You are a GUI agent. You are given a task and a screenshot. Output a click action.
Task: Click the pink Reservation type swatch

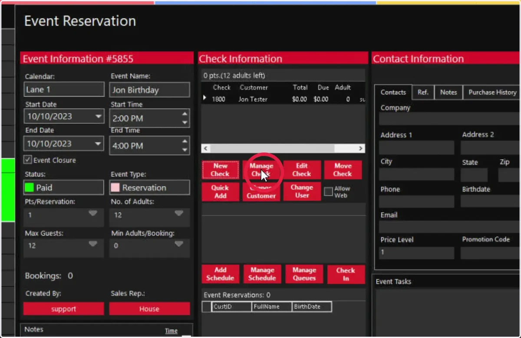(x=115, y=188)
